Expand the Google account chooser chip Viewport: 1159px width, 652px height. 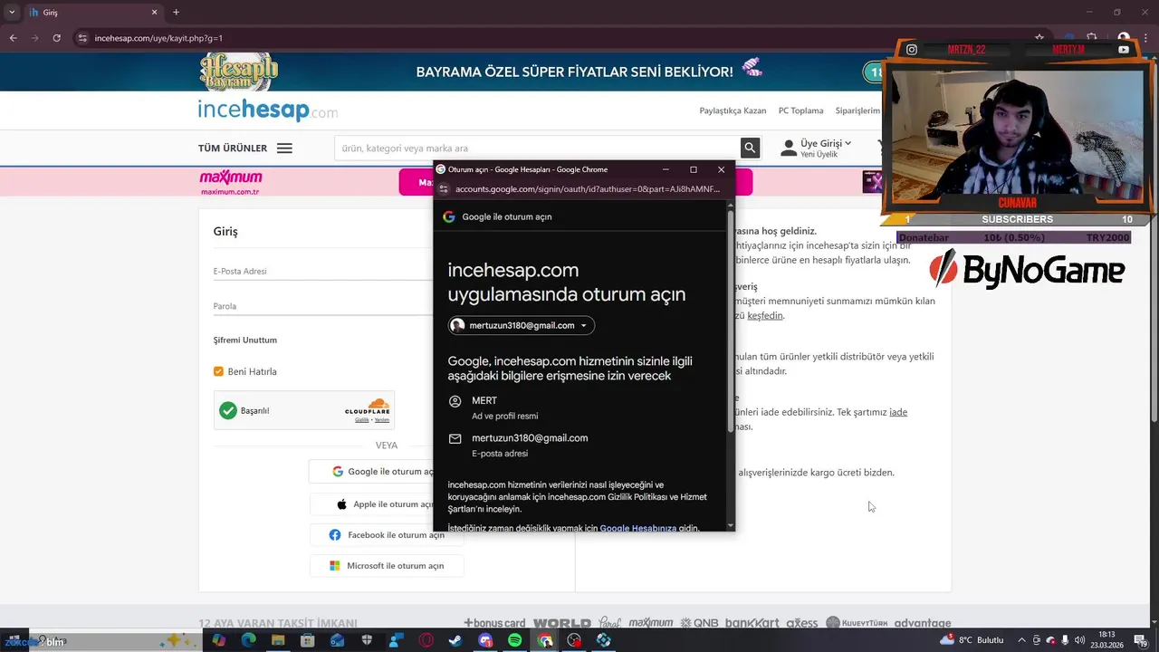point(522,325)
